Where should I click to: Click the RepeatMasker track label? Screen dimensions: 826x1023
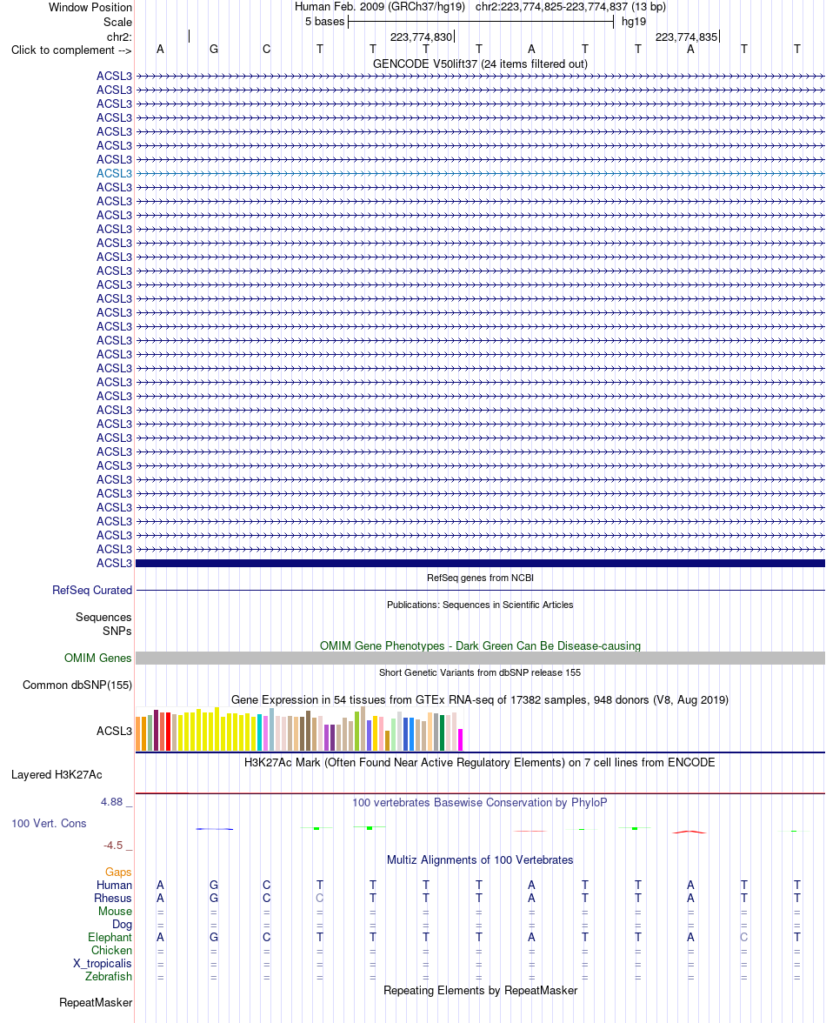[95, 1003]
